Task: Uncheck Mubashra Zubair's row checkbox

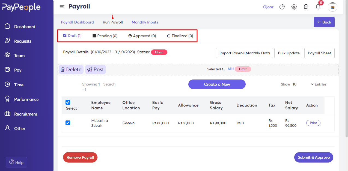Action: [68, 123]
